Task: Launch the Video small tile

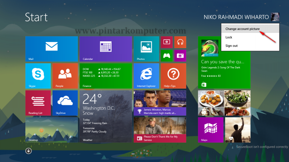Action: click(x=167, y=42)
